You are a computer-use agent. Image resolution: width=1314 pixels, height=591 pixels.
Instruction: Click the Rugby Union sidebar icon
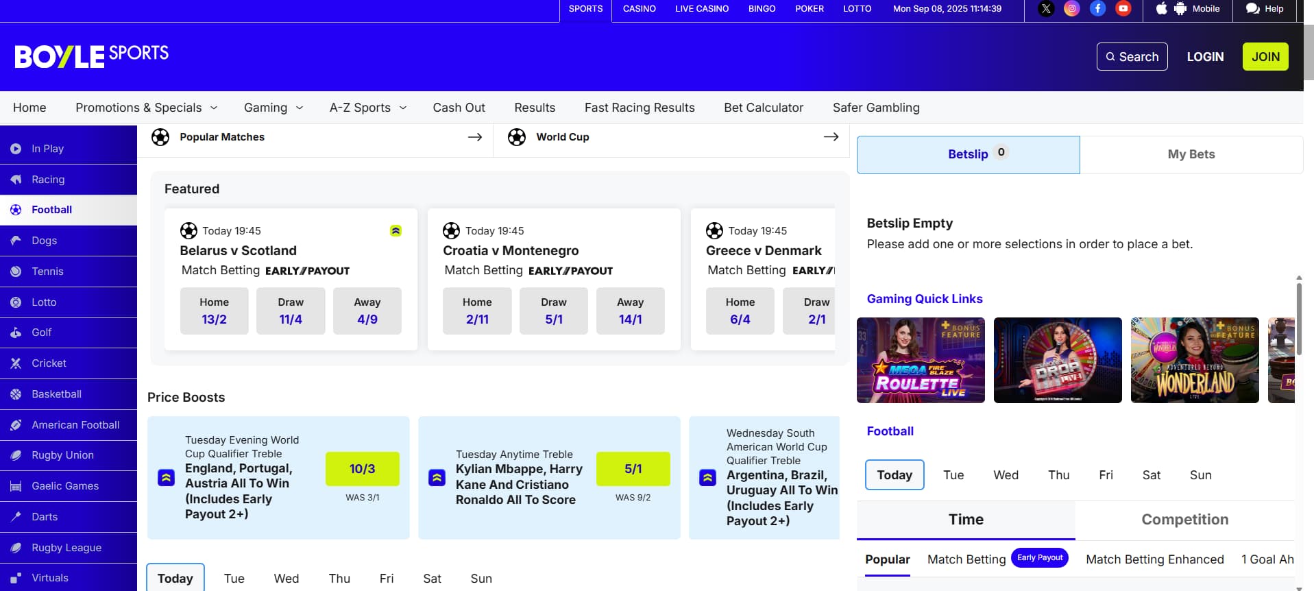16,455
